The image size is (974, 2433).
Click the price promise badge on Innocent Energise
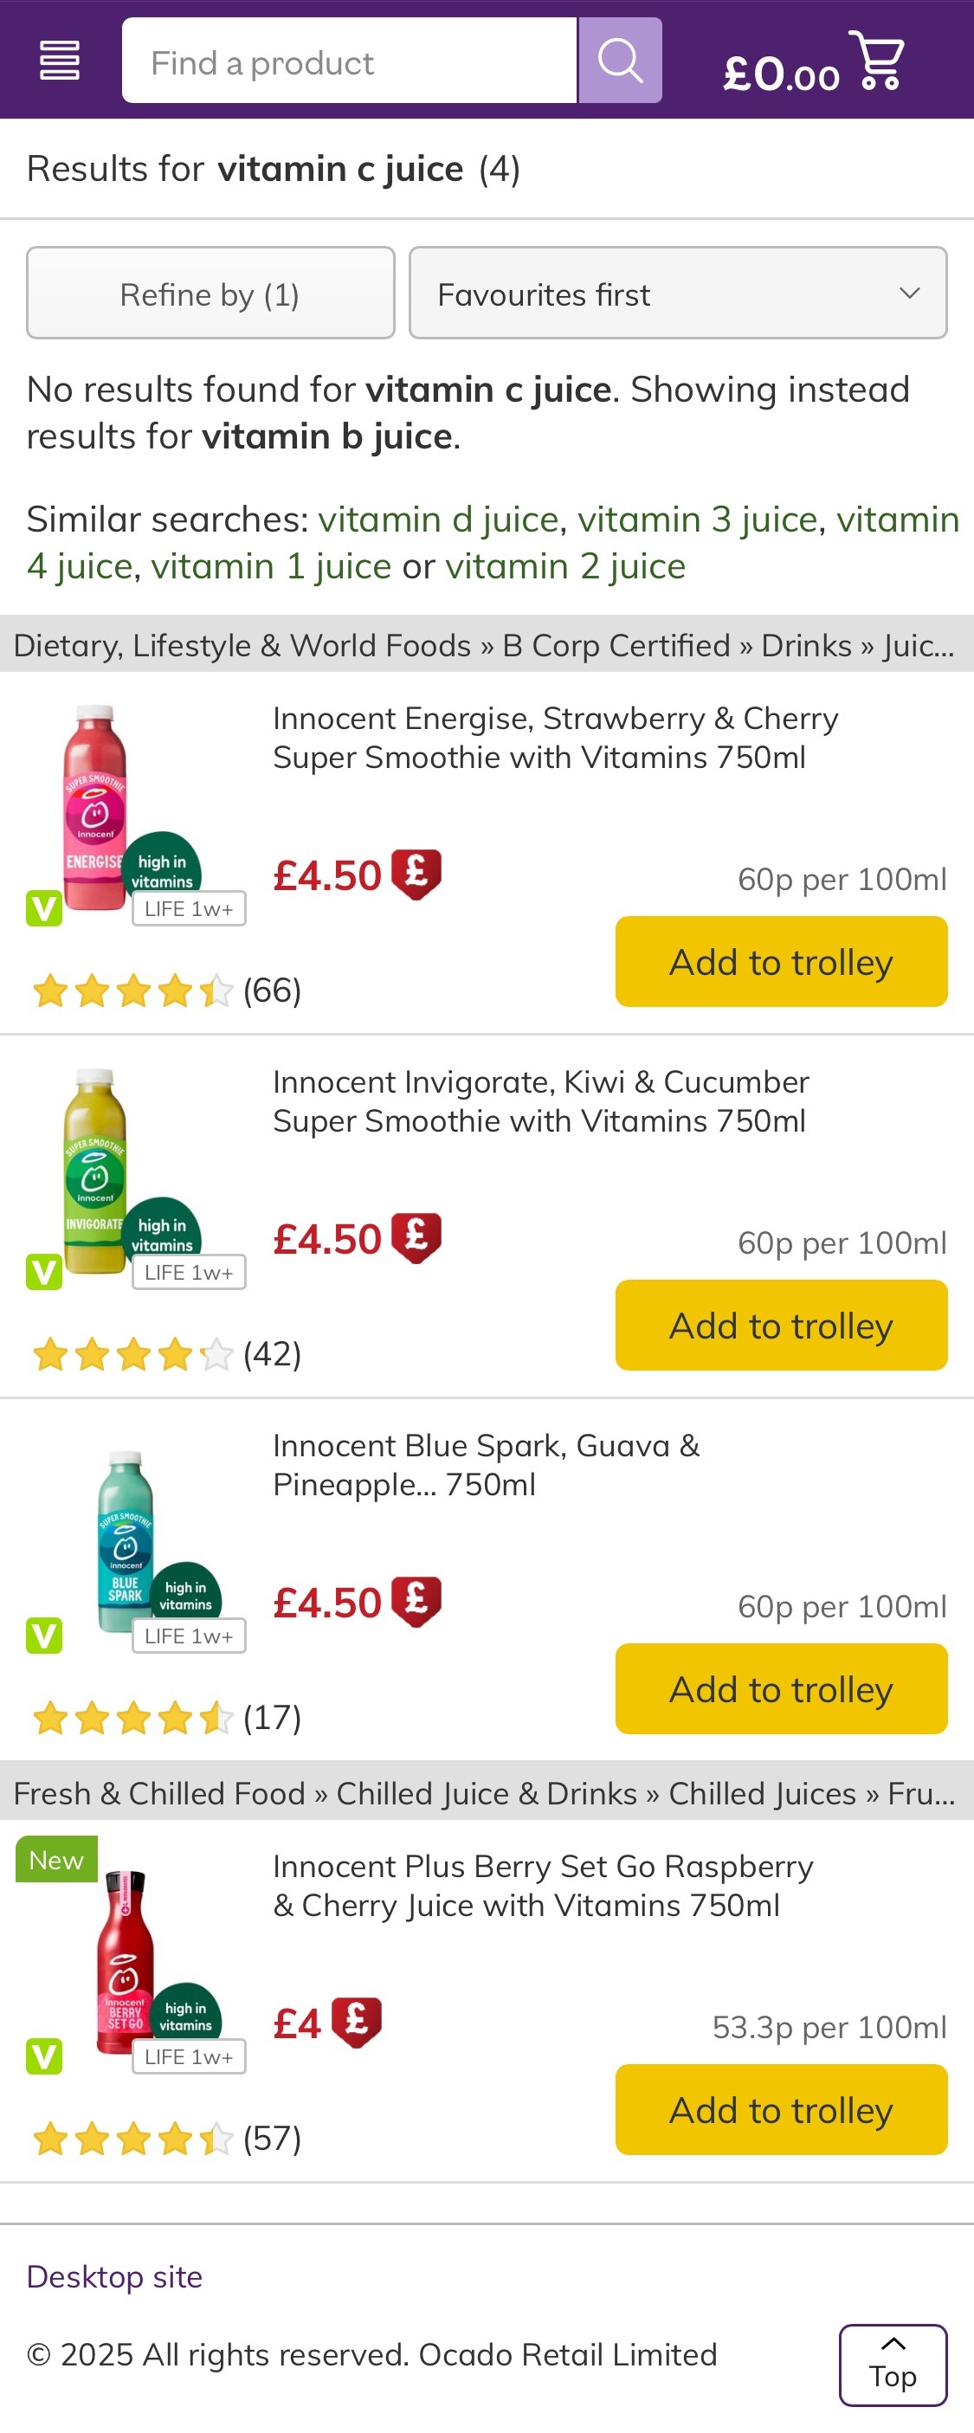416,874
